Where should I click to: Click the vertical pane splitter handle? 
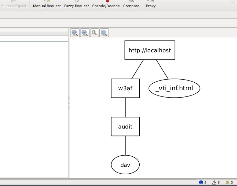click(69, 103)
